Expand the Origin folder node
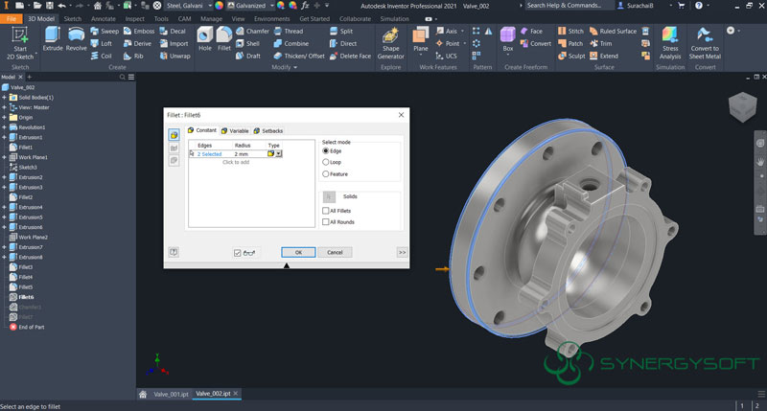767x411 pixels. (4, 117)
